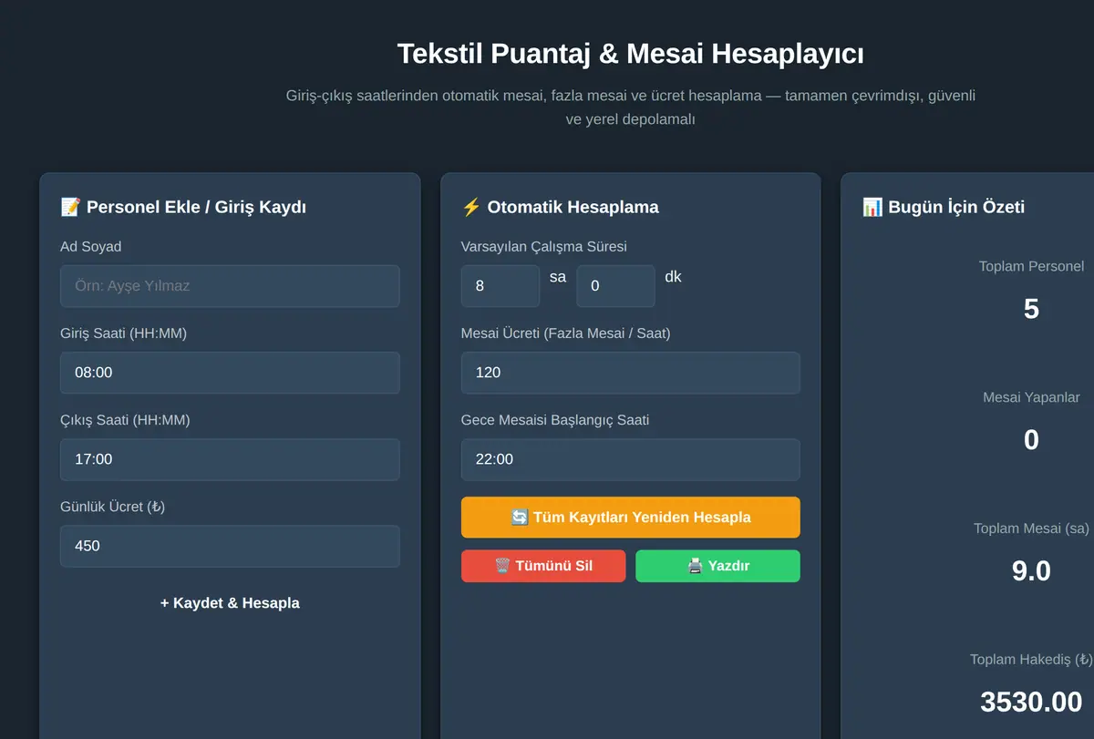Click the red Tümünü Sil button

pos(543,566)
